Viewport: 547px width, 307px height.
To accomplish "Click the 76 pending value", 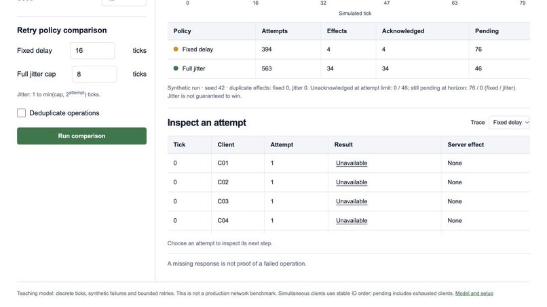I will tap(478, 49).
